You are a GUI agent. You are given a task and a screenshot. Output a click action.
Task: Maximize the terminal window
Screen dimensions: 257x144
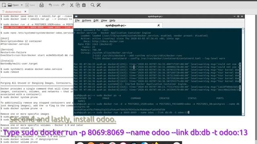tap(238, 16)
